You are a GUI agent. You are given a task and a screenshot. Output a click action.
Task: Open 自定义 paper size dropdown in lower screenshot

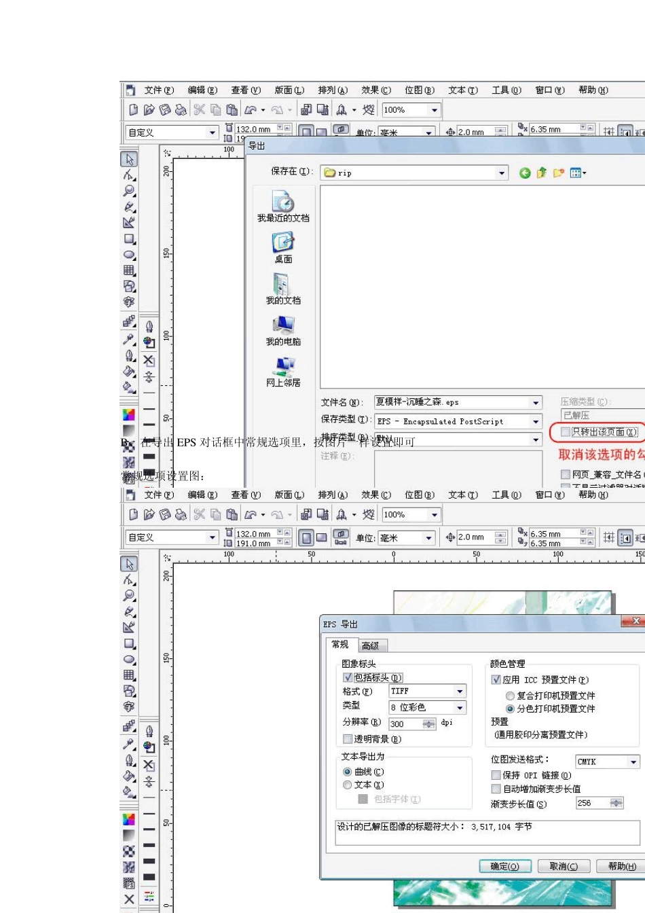coord(213,537)
